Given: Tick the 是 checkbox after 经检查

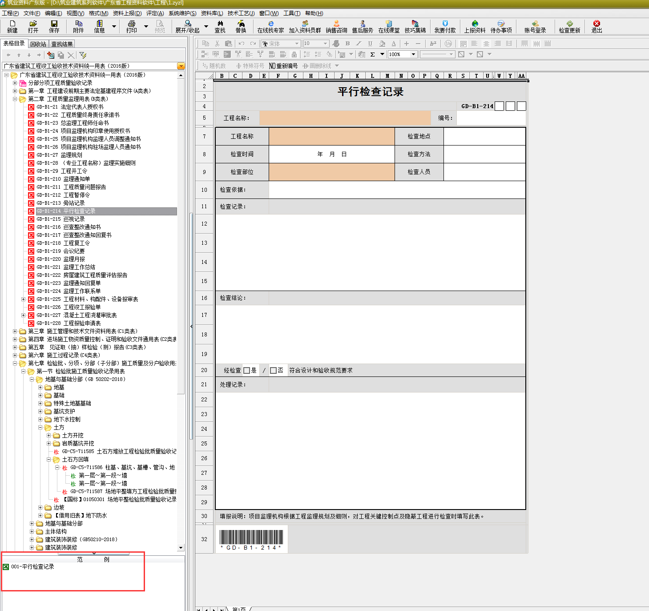Looking at the screenshot, I should click(247, 370).
